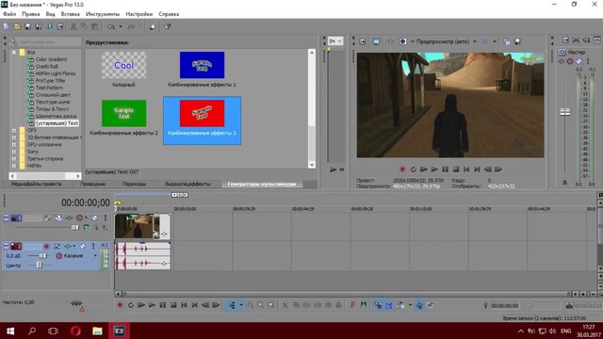Choose the Холодный Cool preset thumbnail
Viewport: 603px width, 339px height.
(123, 65)
